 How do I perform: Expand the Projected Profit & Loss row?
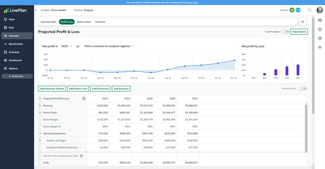coord(40,98)
